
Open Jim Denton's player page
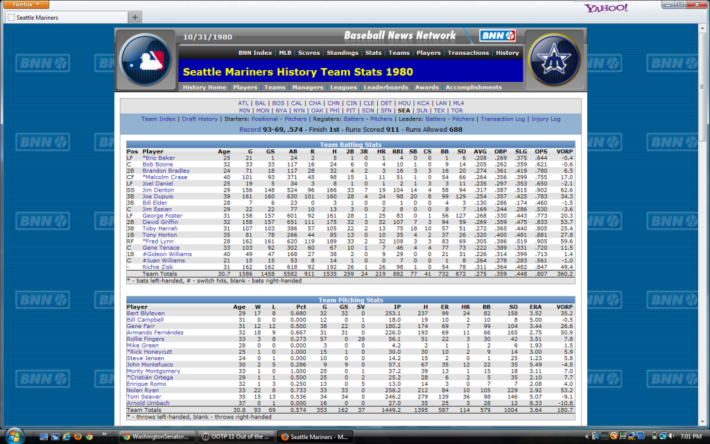tap(158, 190)
